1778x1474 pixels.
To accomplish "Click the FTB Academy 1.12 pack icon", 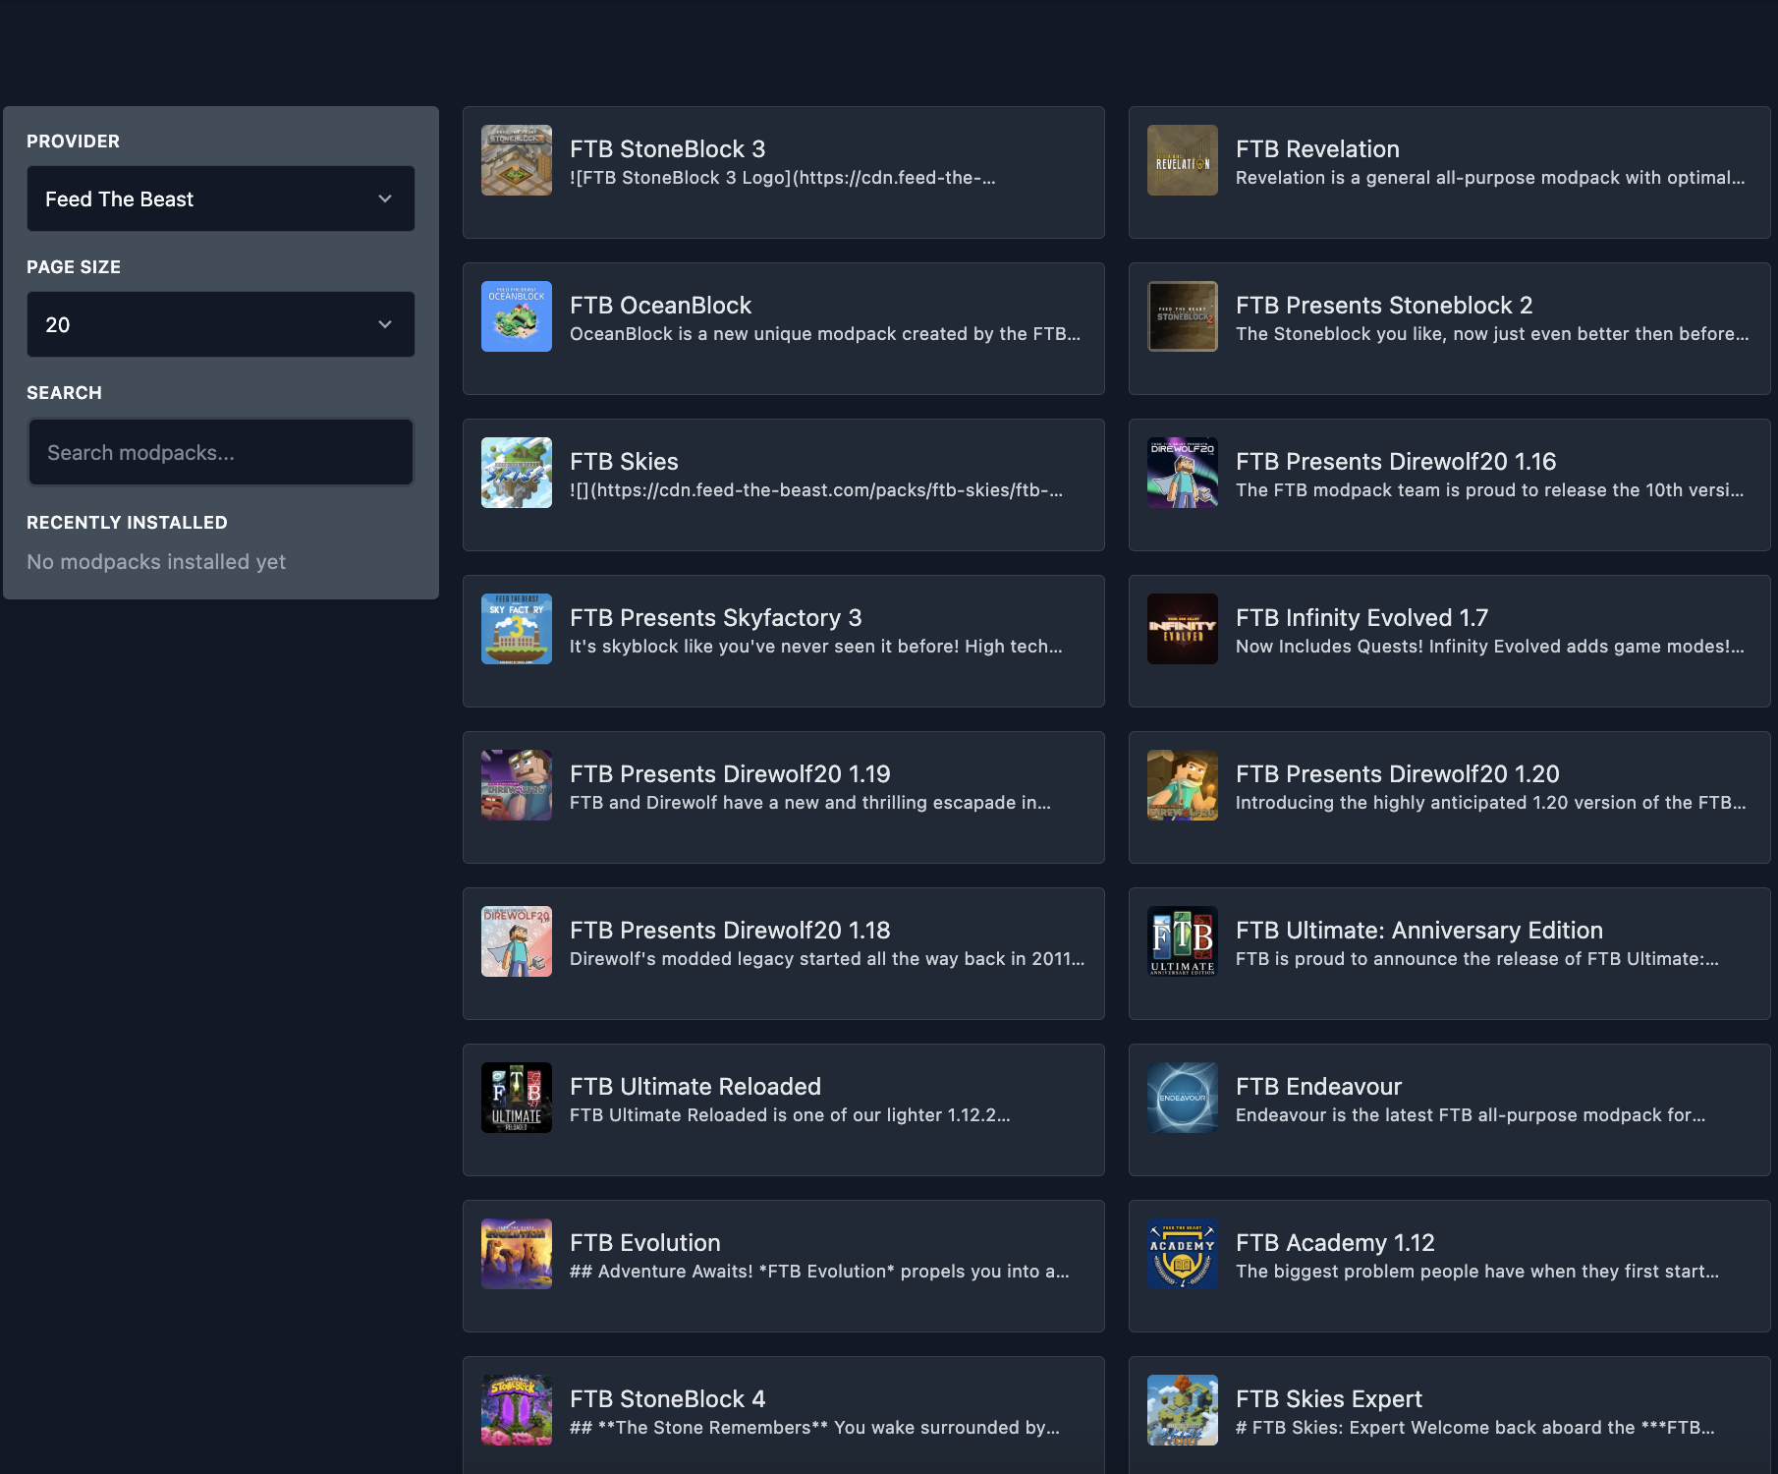I will (x=1182, y=1253).
